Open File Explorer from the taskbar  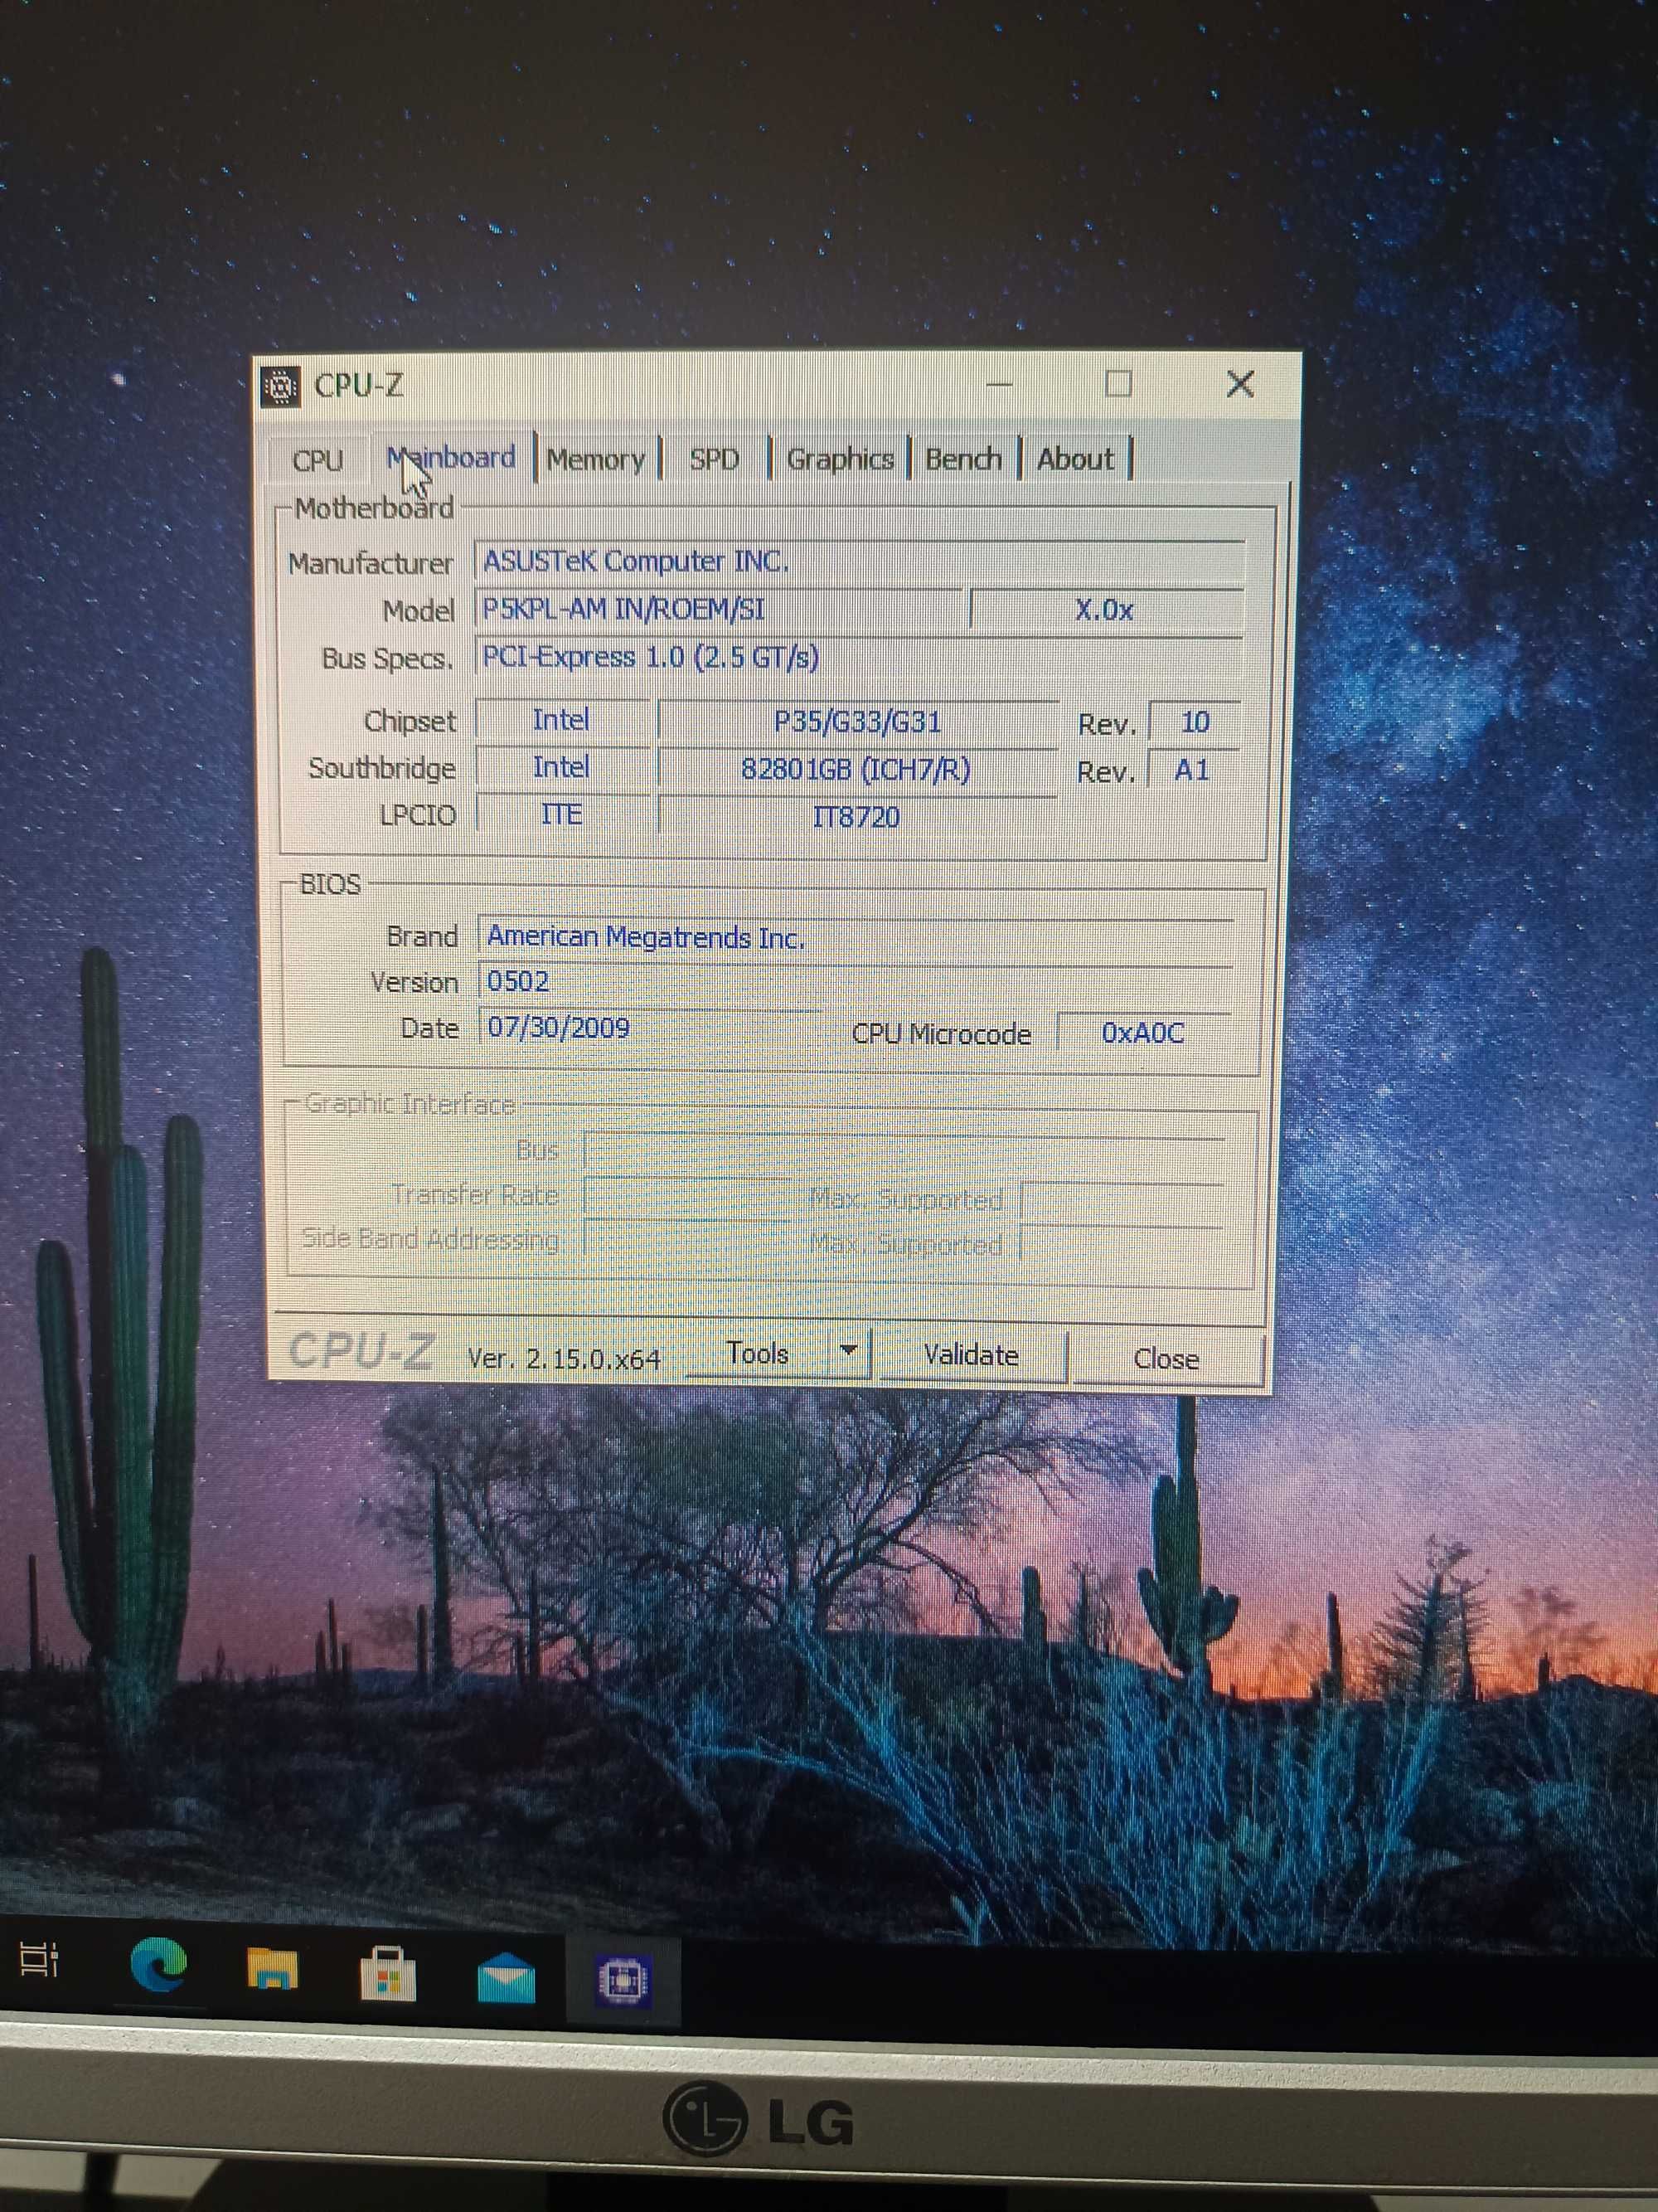(x=272, y=1968)
